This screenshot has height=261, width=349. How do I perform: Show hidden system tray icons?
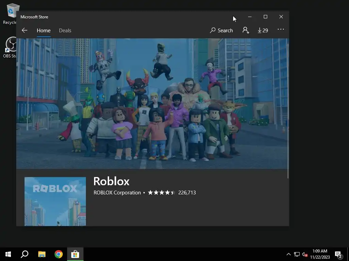tap(288, 254)
